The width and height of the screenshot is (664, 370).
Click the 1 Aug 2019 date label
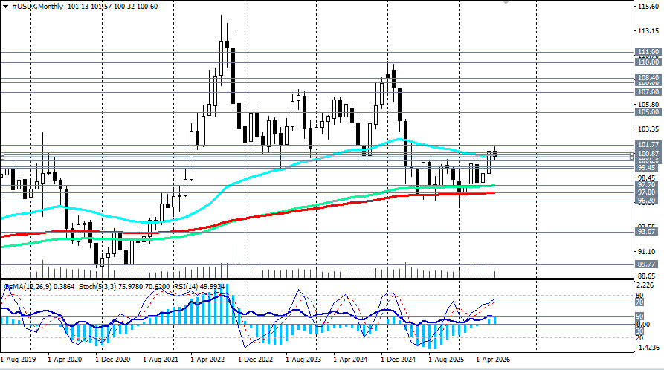(x=18, y=360)
